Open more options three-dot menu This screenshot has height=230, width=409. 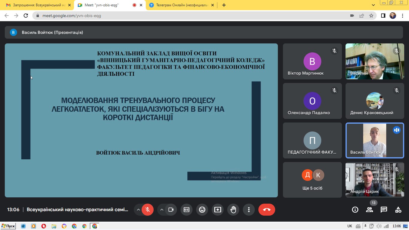point(249,210)
